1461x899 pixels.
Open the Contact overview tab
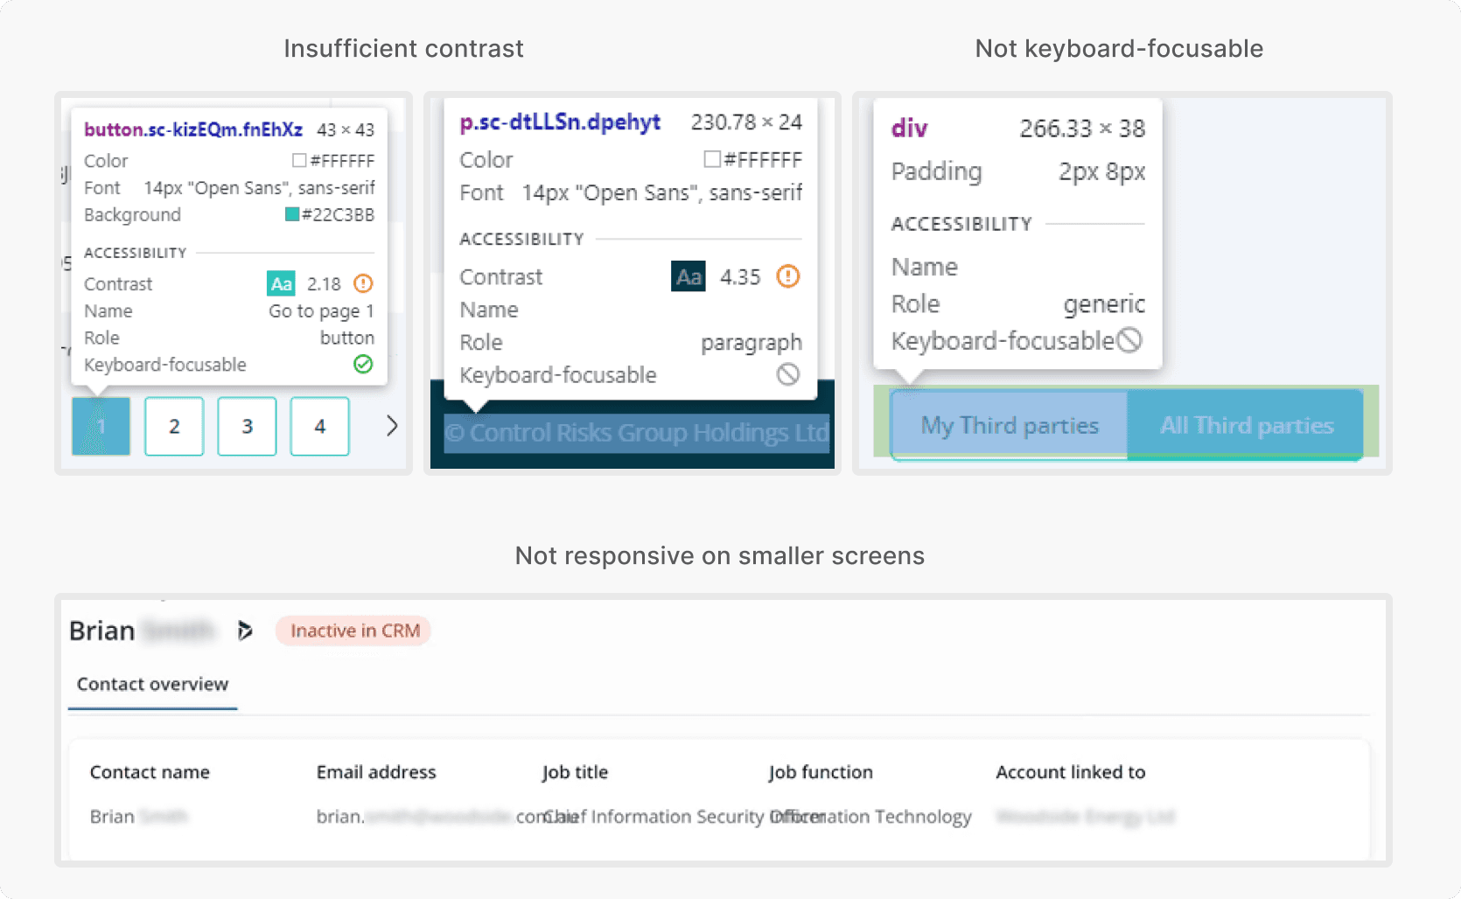coord(152,684)
